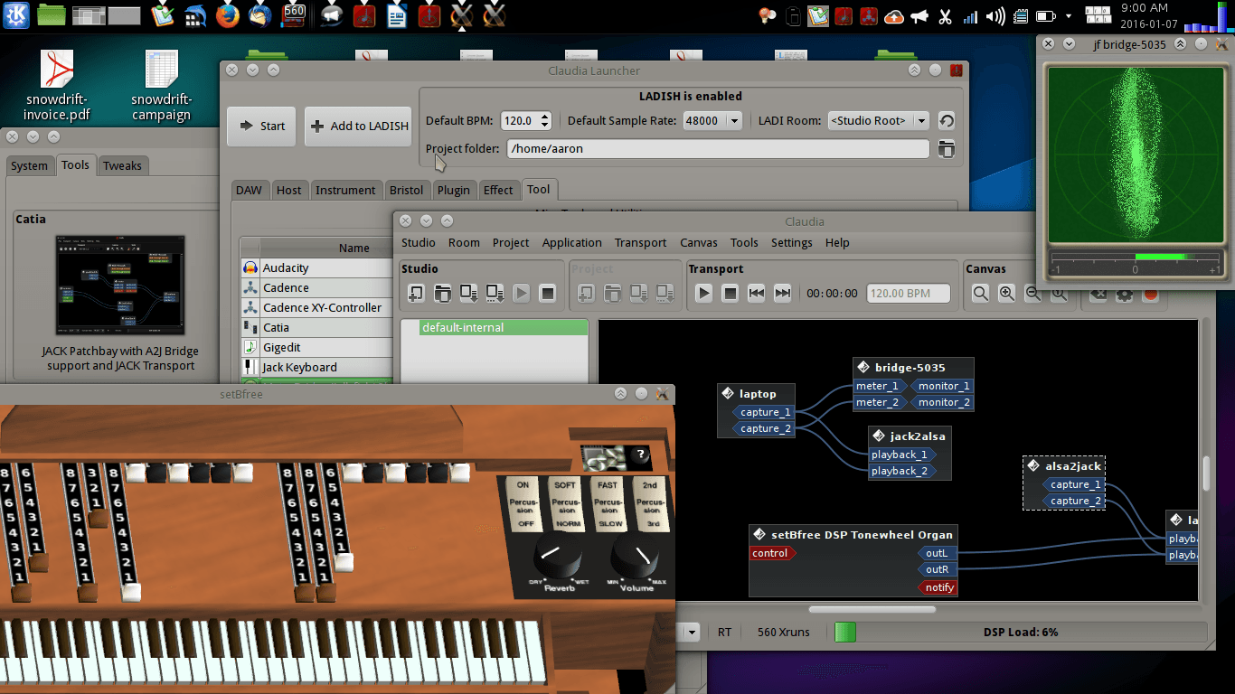The image size is (1235, 694).
Task: Open snowdrift-invoice.pdf desktop file
Action: (58, 86)
